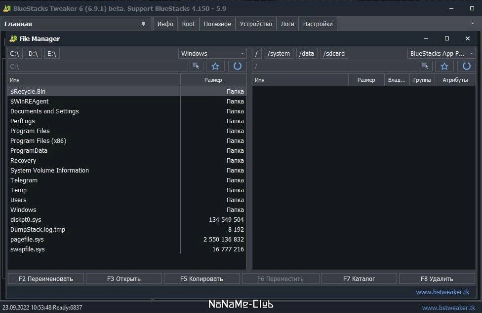Select the pagefile.sys file

[x=127, y=239]
